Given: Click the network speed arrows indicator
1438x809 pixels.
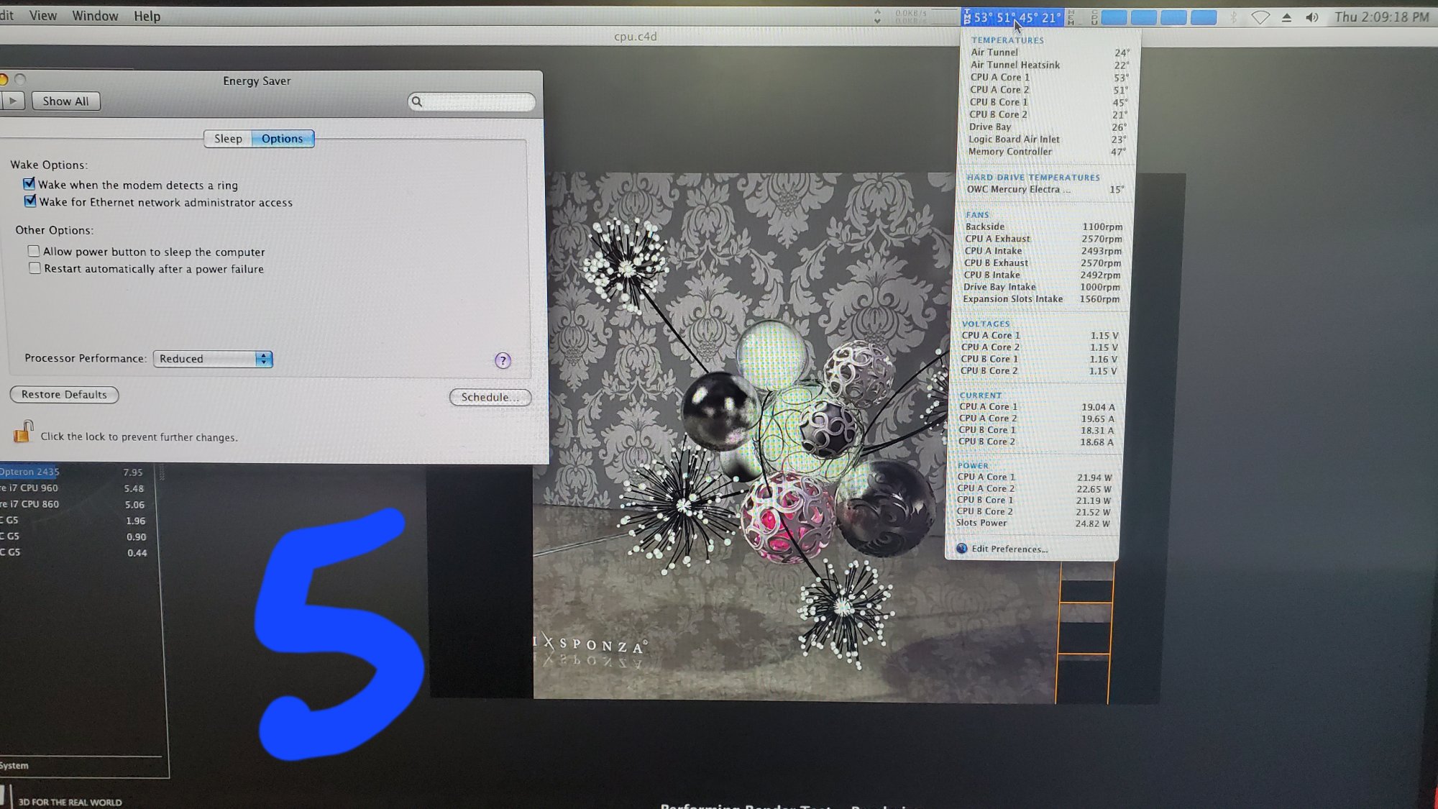Looking at the screenshot, I should (878, 17).
